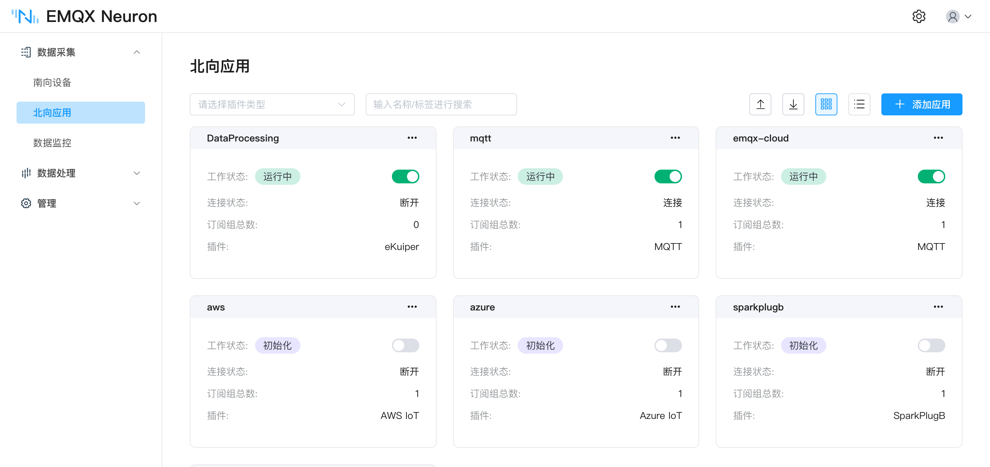The width and height of the screenshot is (990, 467).
Task: Turn on the sparkplugb app switch
Action: tap(931, 346)
